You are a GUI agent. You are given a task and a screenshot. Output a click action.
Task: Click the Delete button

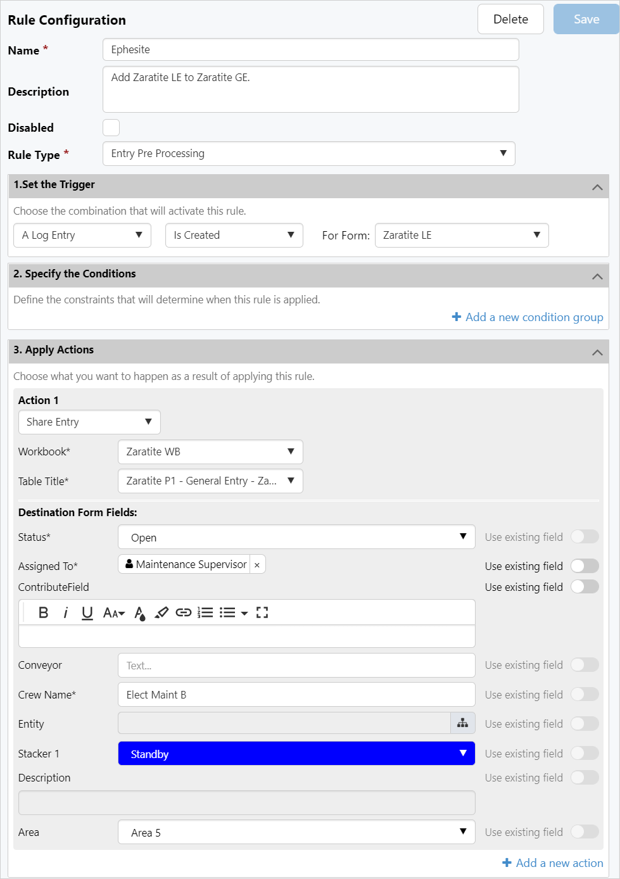point(510,19)
